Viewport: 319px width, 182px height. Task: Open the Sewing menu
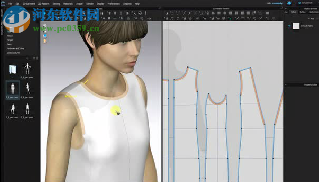tap(56, 3)
